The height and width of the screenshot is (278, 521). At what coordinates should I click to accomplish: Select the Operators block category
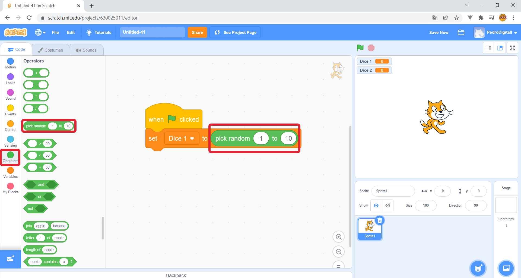[x=11, y=157]
